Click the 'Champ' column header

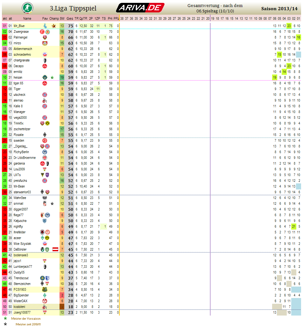(x=54, y=18)
